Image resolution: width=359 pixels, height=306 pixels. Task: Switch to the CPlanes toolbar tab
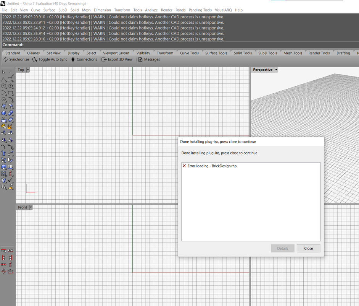pyautogui.click(x=34, y=53)
